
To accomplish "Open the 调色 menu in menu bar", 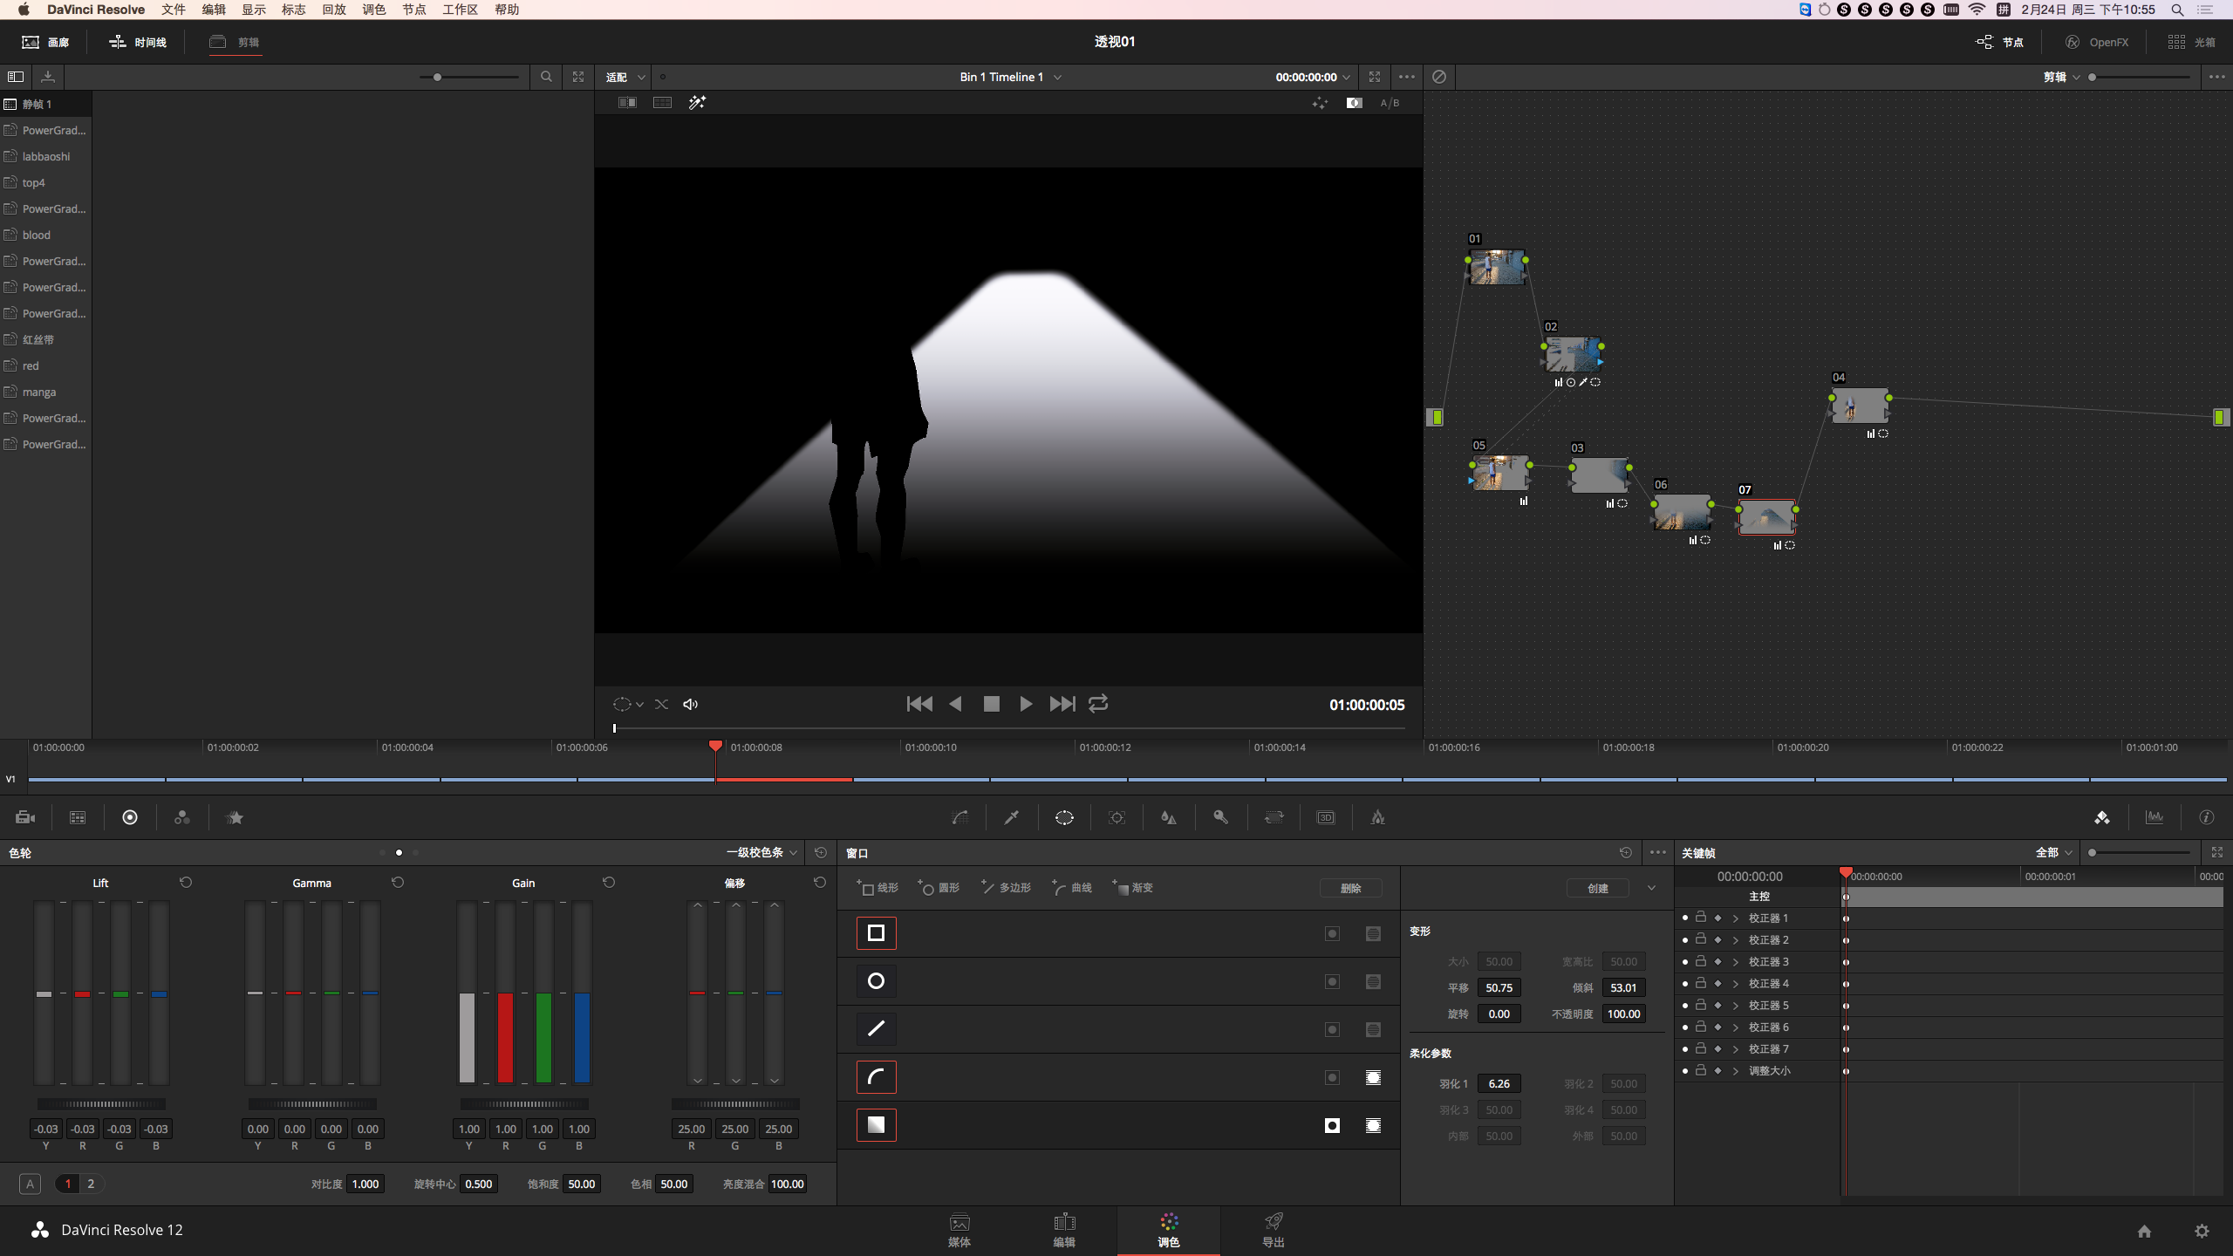I will tap(373, 10).
